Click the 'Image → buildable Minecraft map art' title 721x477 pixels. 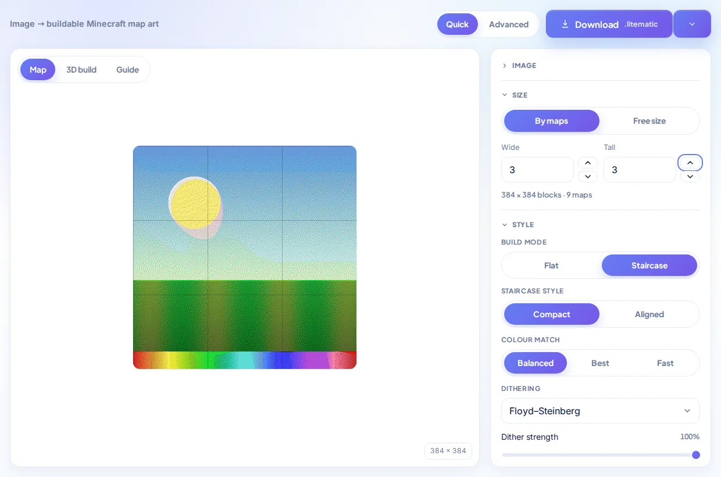[84, 24]
